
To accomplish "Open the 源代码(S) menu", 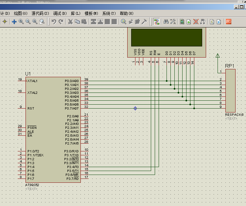I will pos(40,13).
